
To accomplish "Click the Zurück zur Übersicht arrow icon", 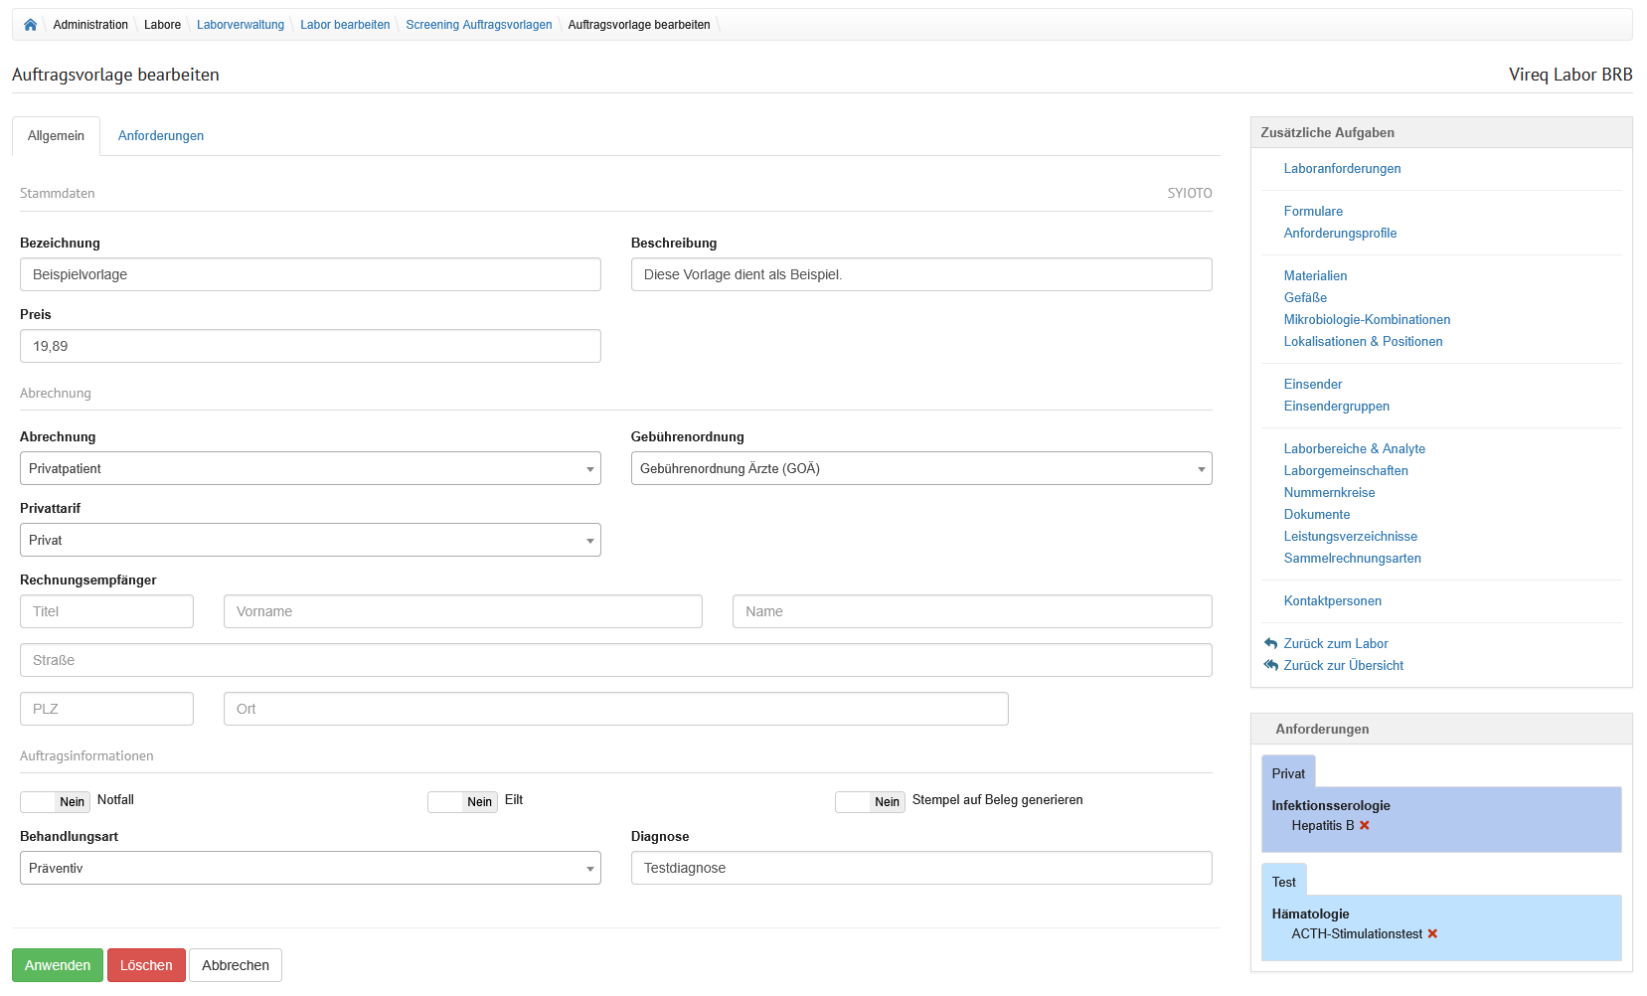I will [x=1270, y=666].
